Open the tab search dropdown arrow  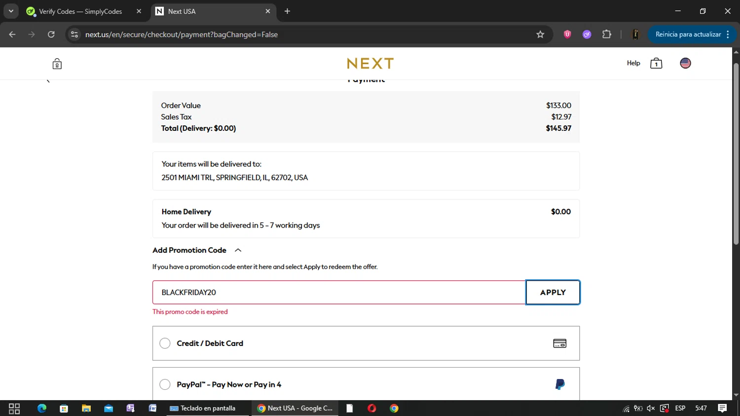coord(11,11)
